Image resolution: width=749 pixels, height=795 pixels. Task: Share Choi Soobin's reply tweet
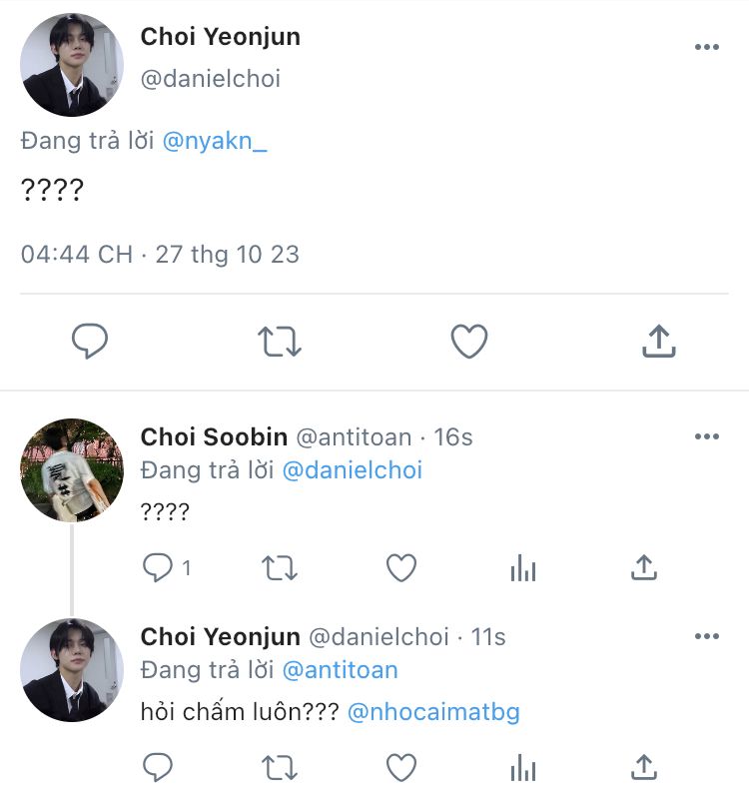(x=644, y=568)
